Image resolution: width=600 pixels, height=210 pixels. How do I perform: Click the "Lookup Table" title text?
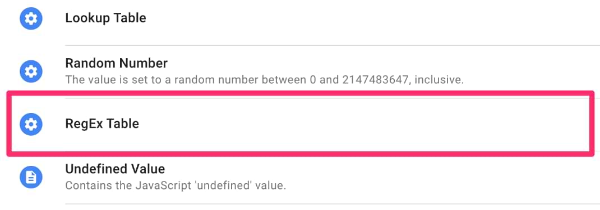[105, 18]
